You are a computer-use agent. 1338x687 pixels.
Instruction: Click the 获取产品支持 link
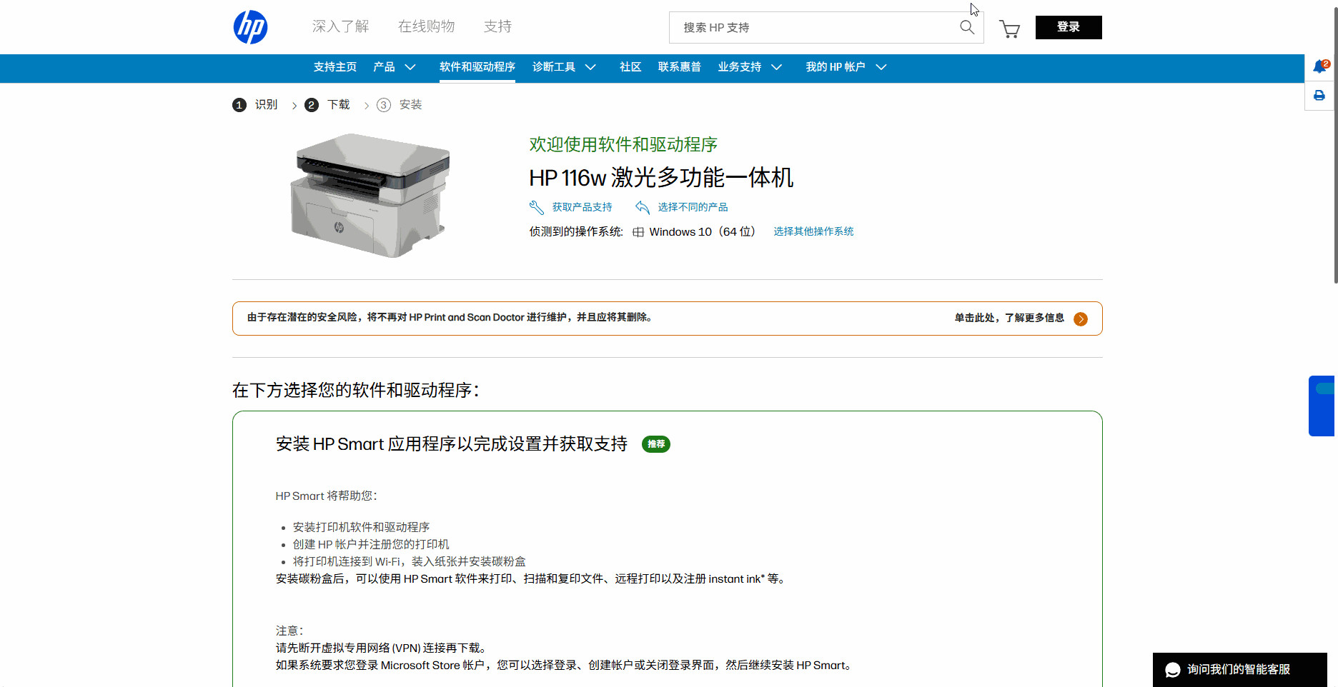[582, 207]
